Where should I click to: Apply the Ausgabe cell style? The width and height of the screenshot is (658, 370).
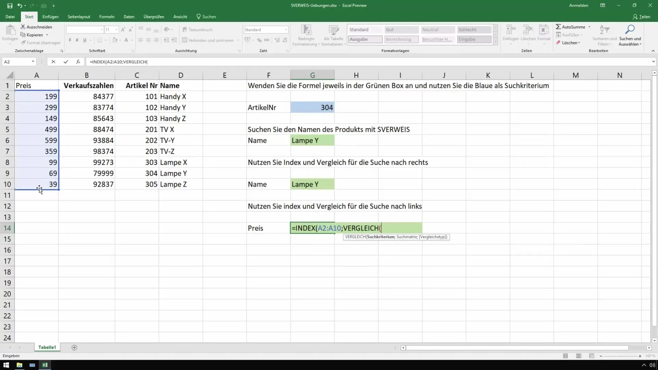(x=365, y=39)
